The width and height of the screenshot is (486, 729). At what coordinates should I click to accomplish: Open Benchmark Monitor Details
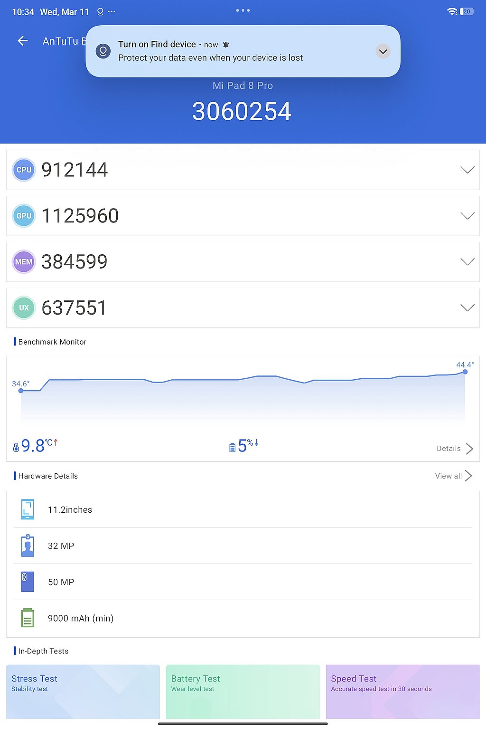click(454, 449)
